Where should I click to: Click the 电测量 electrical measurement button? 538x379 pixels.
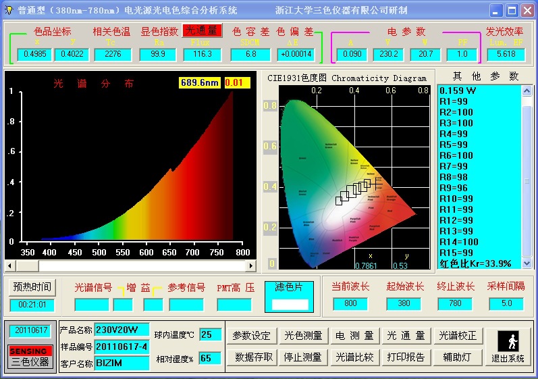pyautogui.click(x=355, y=335)
